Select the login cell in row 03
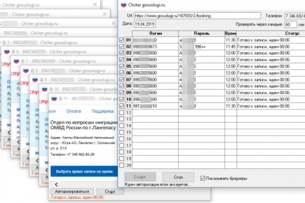The image size is (305, 203). point(155,53)
